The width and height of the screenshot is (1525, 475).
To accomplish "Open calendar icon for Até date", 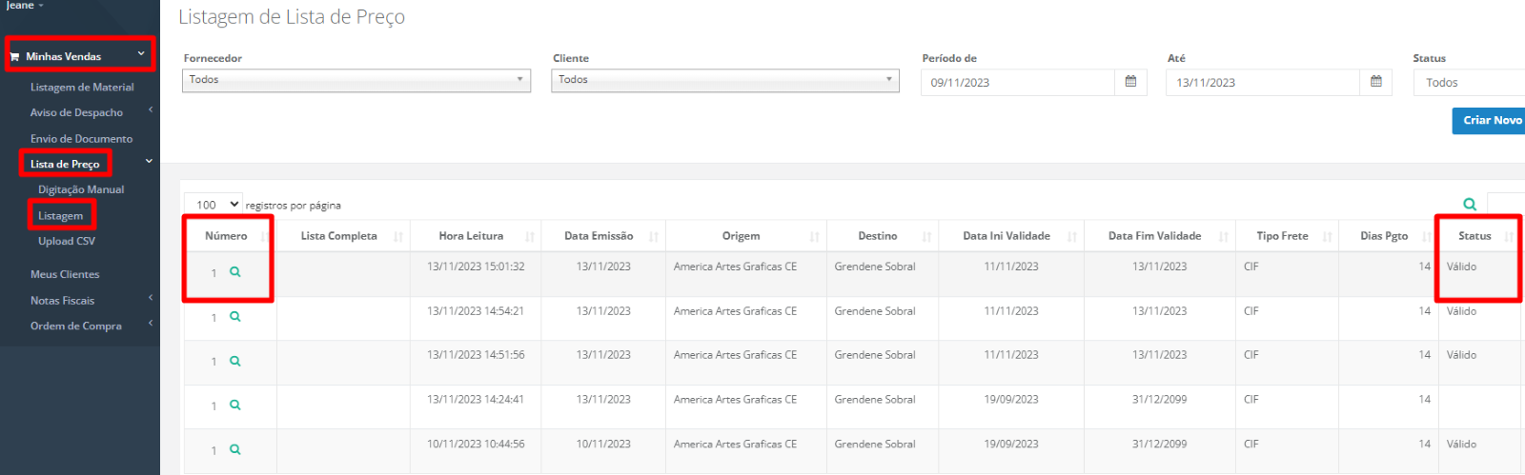I will click(1375, 82).
